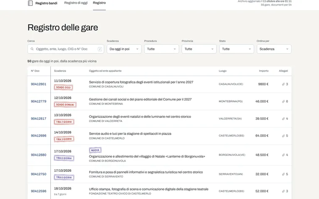Viewport: 319px width, 199px height.
Task: Click the 9800 € amount
Action: 263,84
